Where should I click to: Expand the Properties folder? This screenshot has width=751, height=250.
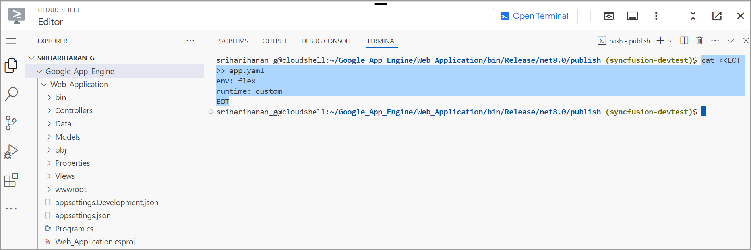[49, 163]
